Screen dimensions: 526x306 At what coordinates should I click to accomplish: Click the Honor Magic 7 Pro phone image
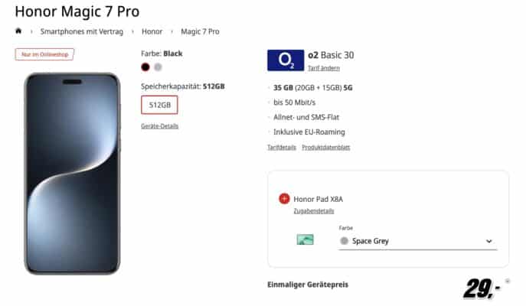click(72, 174)
